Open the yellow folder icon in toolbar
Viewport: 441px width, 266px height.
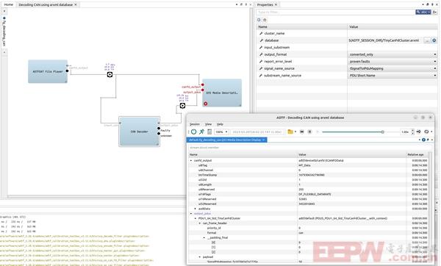[x=290, y=132]
